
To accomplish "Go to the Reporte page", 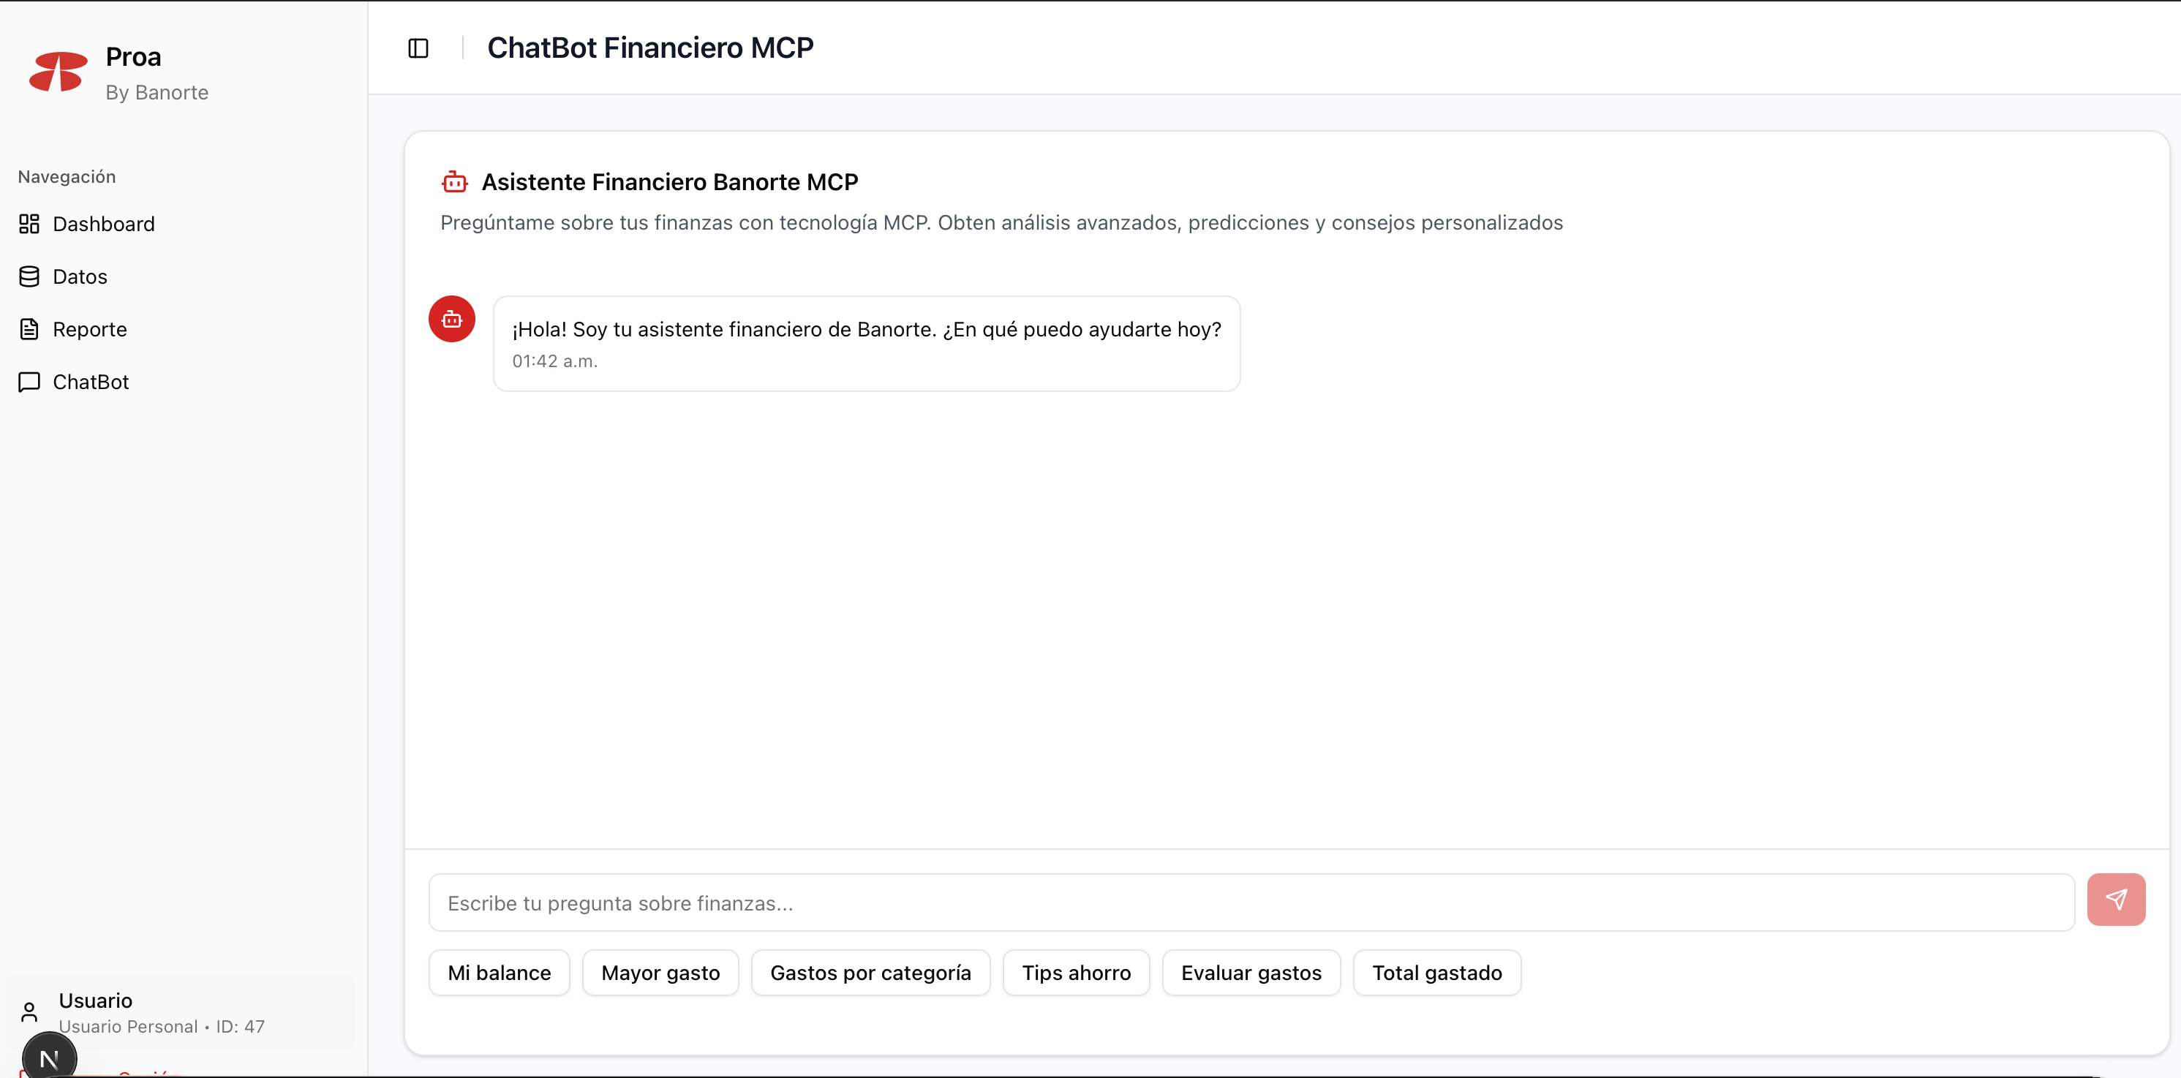I will [90, 329].
